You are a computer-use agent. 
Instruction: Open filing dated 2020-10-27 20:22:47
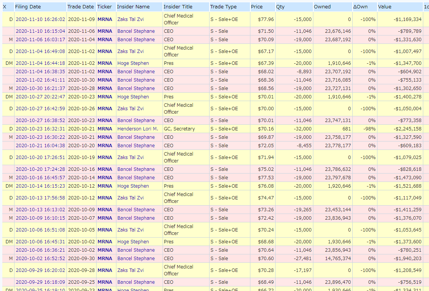click(x=40, y=97)
